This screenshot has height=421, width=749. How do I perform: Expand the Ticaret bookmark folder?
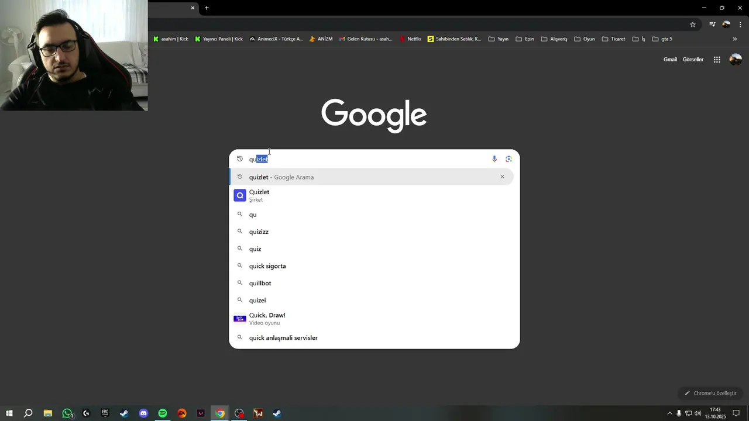coord(613,39)
